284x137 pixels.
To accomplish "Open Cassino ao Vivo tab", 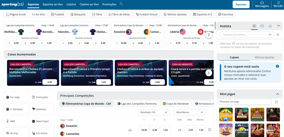I will (89, 4).
